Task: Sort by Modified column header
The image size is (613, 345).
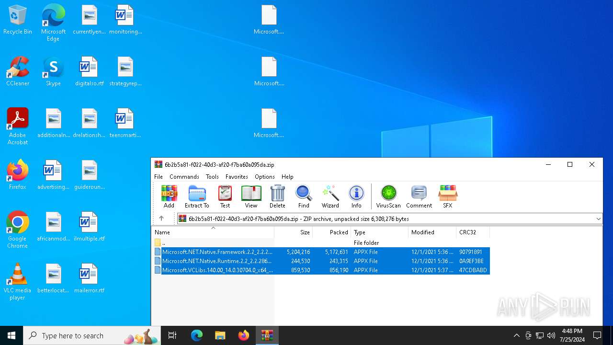Action: pos(432,232)
